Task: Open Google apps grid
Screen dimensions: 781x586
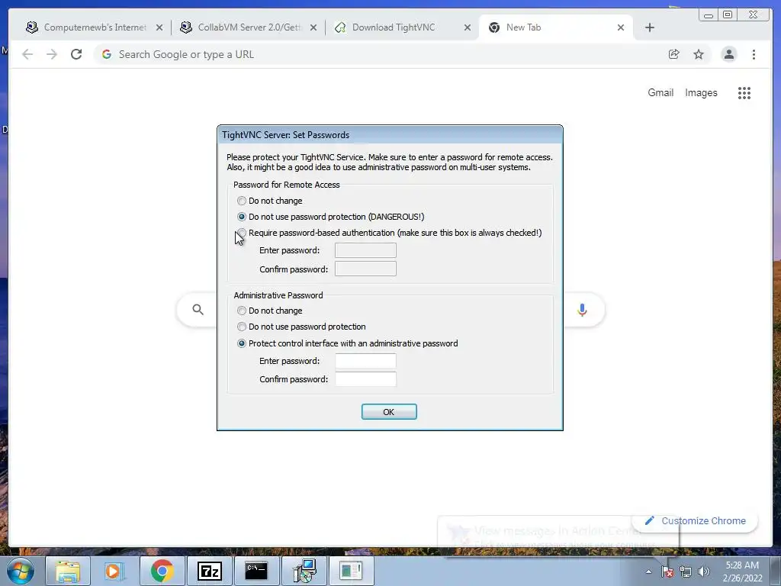Action: pyautogui.click(x=744, y=92)
